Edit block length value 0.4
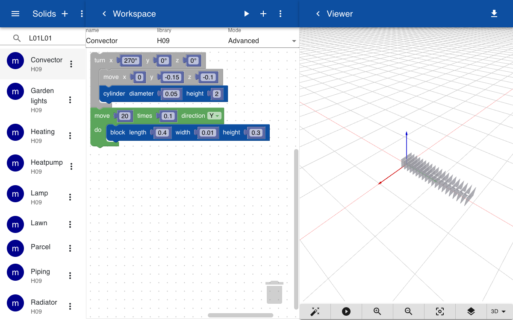The height and width of the screenshot is (320, 513). pyautogui.click(x=162, y=133)
